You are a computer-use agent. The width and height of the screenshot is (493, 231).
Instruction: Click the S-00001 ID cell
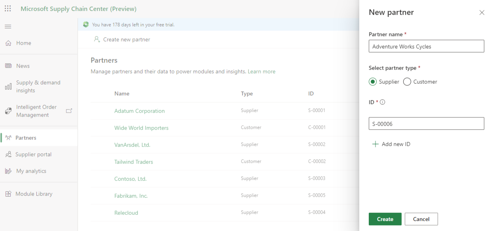point(317,111)
